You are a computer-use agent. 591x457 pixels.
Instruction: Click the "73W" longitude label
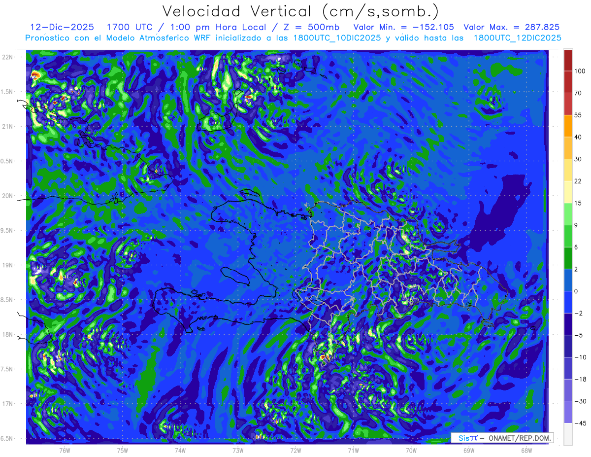click(x=238, y=450)
